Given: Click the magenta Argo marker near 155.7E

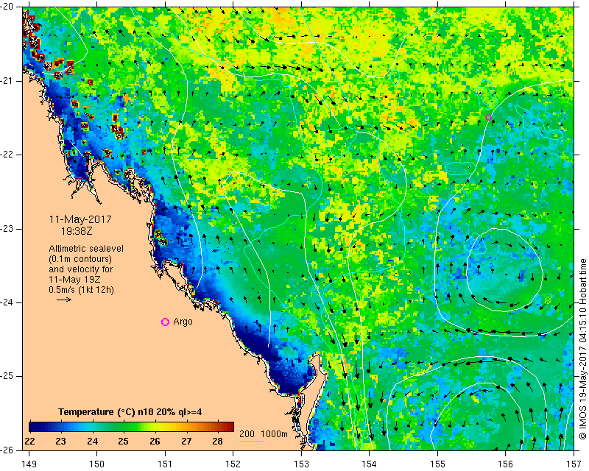Looking at the screenshot, I should (488, 117).
